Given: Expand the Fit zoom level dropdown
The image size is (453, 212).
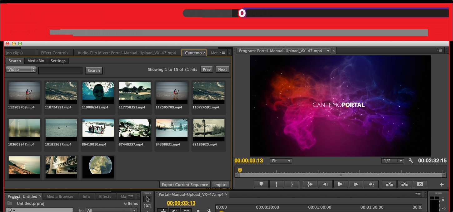Looking at the screenshot, I should [x=281, y=161].
